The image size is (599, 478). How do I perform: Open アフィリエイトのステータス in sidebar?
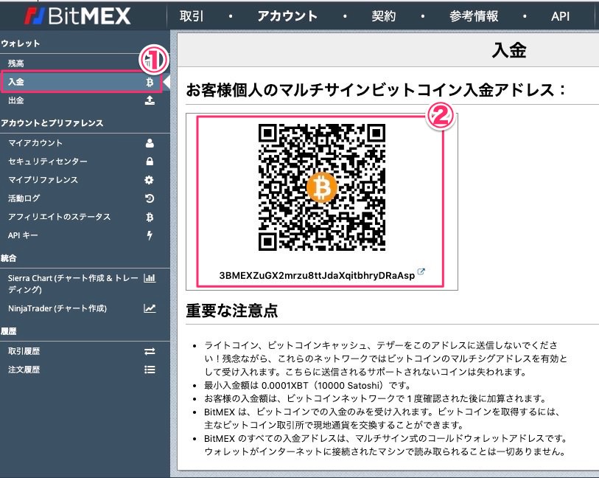(x=59, y=217)
